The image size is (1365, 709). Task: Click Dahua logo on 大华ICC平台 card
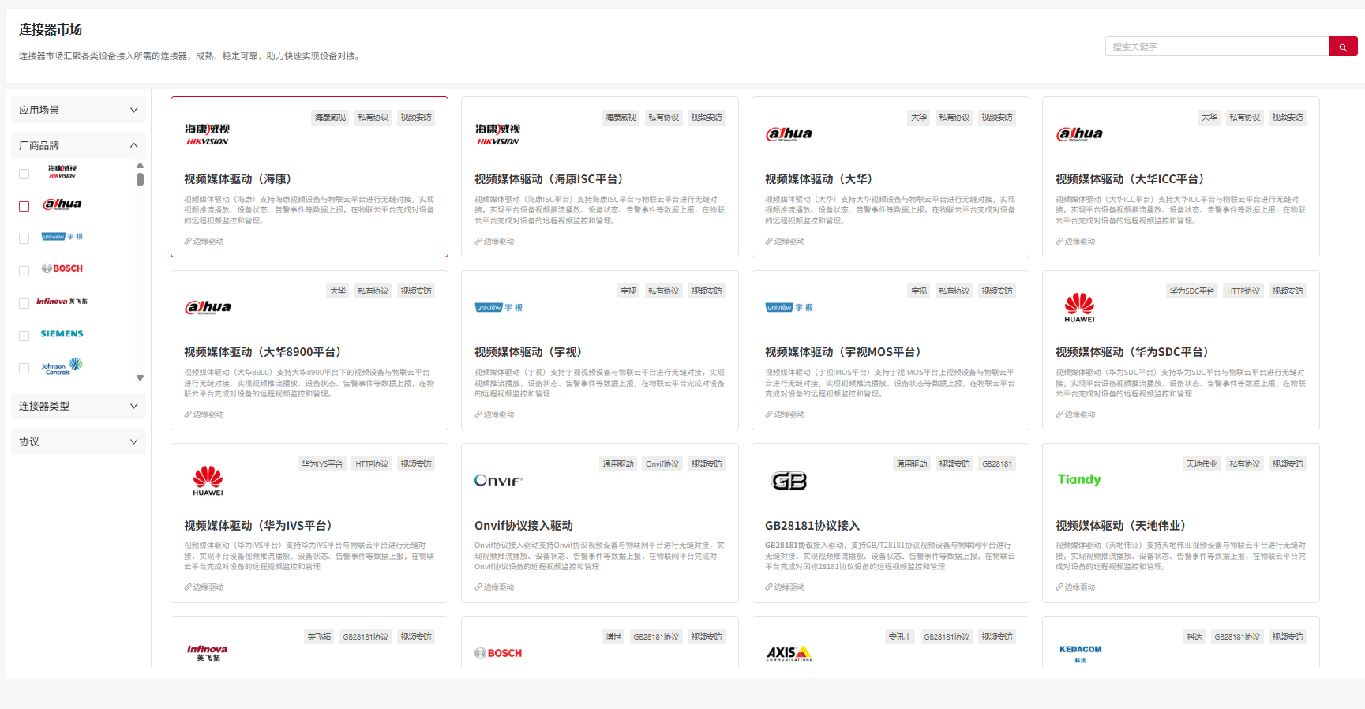[1079, 134]
